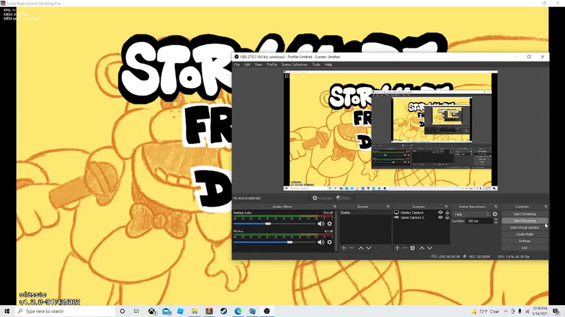
Task: Open Microsoft Edge from the taskbar
Action: (238, 311)
